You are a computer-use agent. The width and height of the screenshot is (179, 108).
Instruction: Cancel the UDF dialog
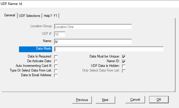click(135, 100)
